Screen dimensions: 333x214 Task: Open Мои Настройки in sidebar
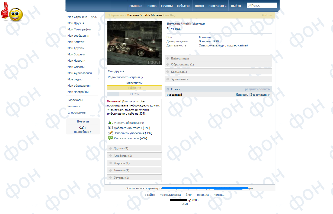click(78, 92)
